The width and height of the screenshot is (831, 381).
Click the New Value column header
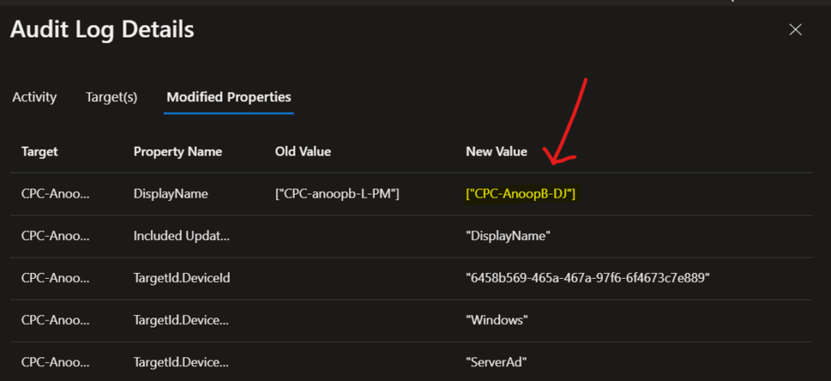point(497,152)
